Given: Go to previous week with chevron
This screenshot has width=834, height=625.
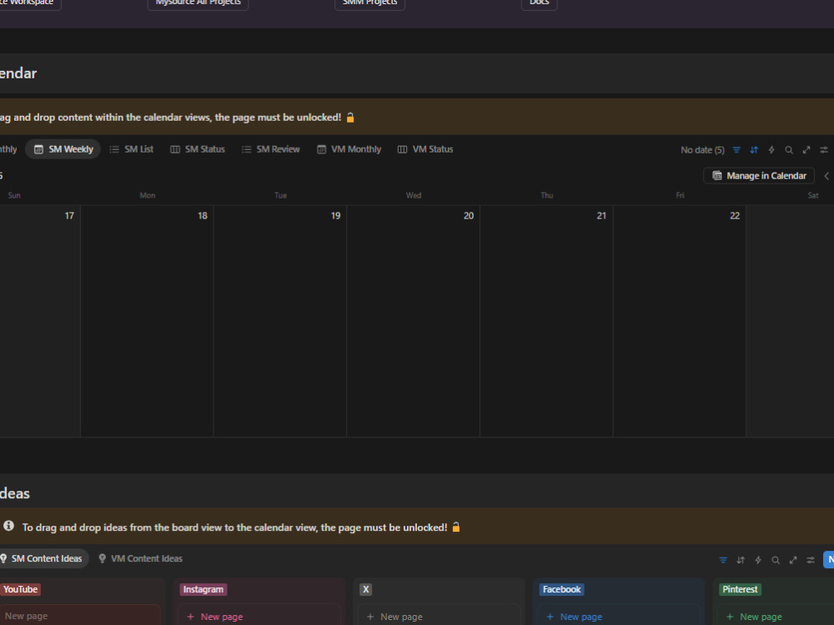Looking at the screenshot, I should [x=826, y=176].
